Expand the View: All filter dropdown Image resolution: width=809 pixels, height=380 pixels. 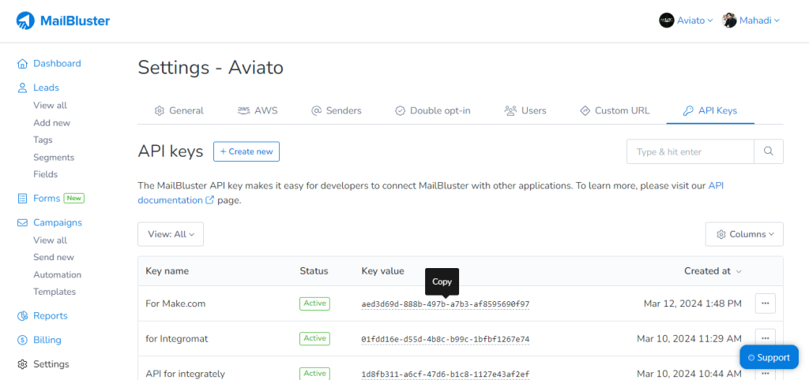(171, 234)
